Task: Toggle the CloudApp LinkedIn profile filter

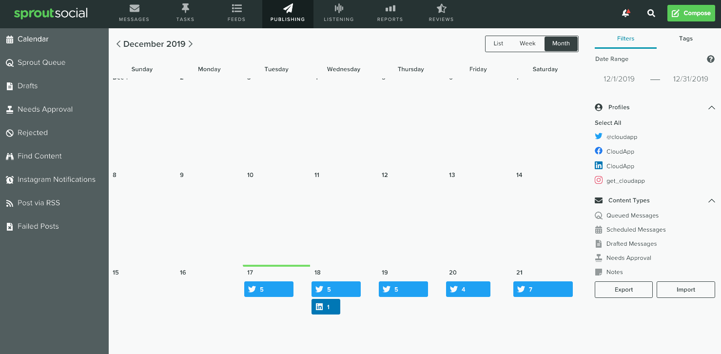Action: tap(615, 166)
